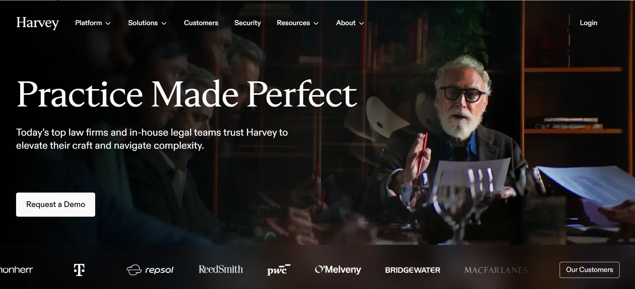
Task: Open the About dropdown chevron
Action: click(x=362, y=23)
